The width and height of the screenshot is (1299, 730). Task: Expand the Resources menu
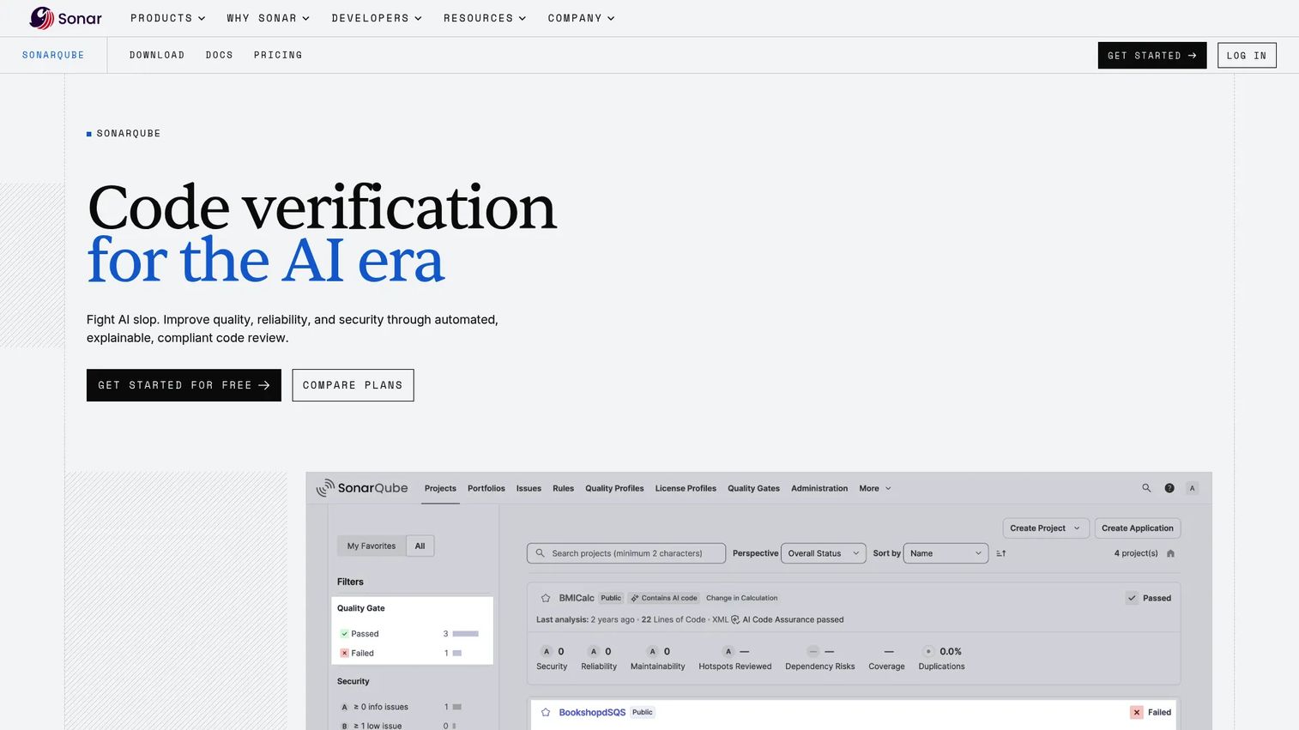485,18
